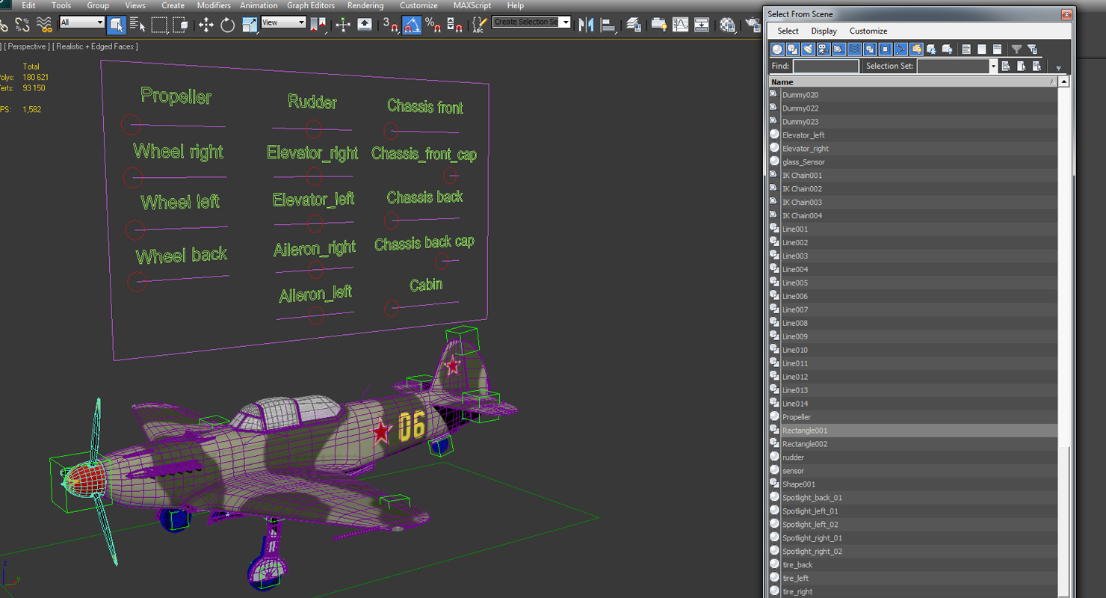Toggle Display Geometry filter in Select From Scene
1106x598 pixels.
pos(777,49)
